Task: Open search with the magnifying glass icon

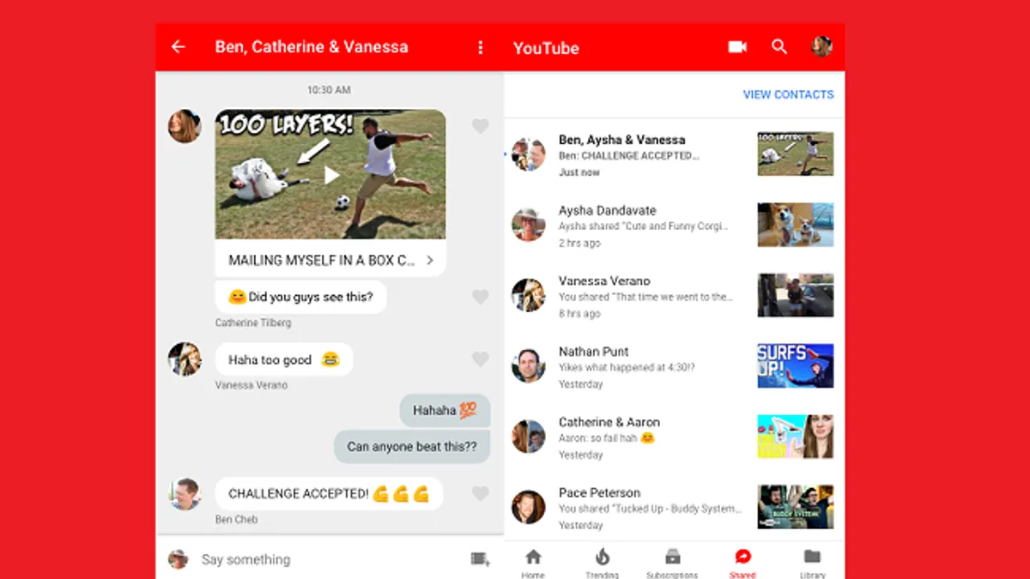Action: point(779,47)
